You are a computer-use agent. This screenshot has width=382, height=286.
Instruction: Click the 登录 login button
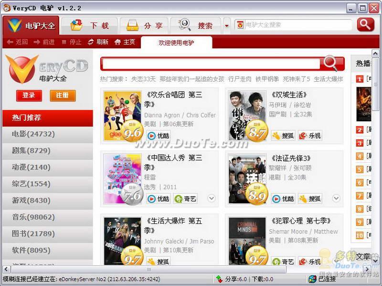[29, 95]
